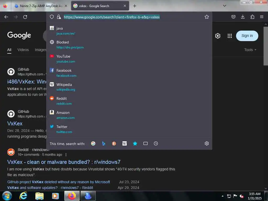Open the second GitHub VxKex result title
Viewport: 268px width, 201px height.
click(x=15, y=124)
